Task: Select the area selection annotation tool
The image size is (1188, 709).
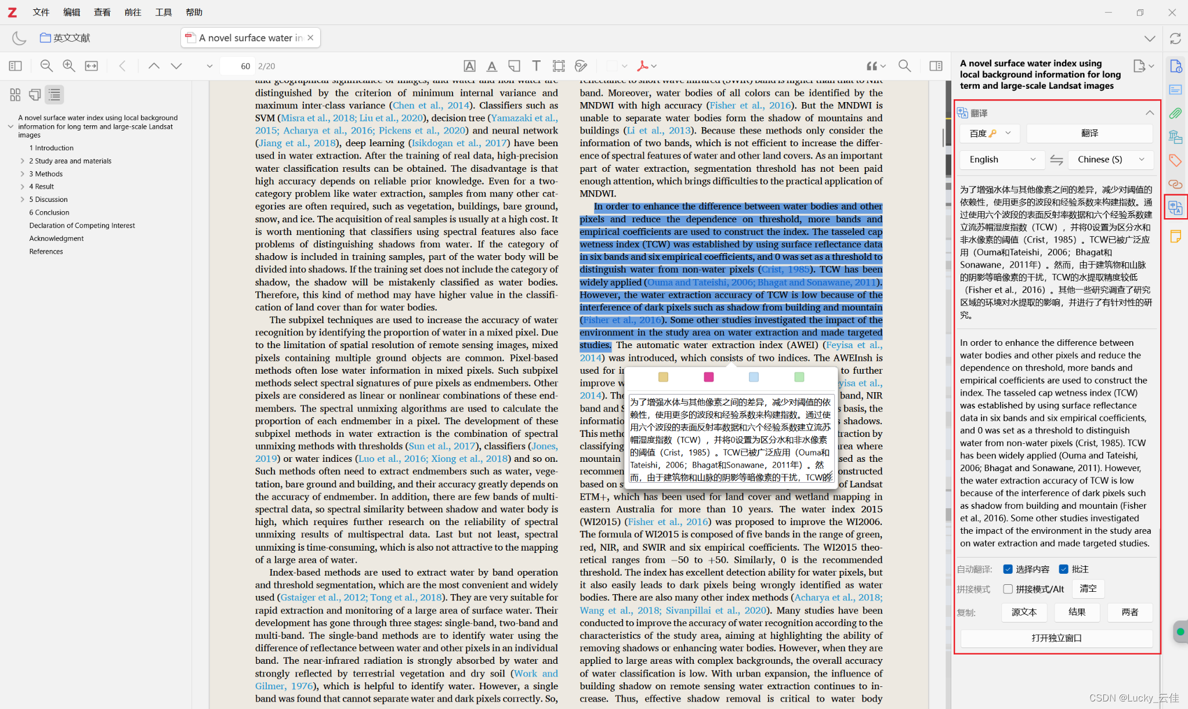Action: (x=559, y=66)
